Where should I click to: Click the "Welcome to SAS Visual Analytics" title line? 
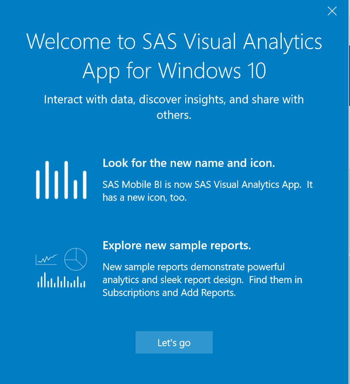pyautogui.click(x=174, y=42)
